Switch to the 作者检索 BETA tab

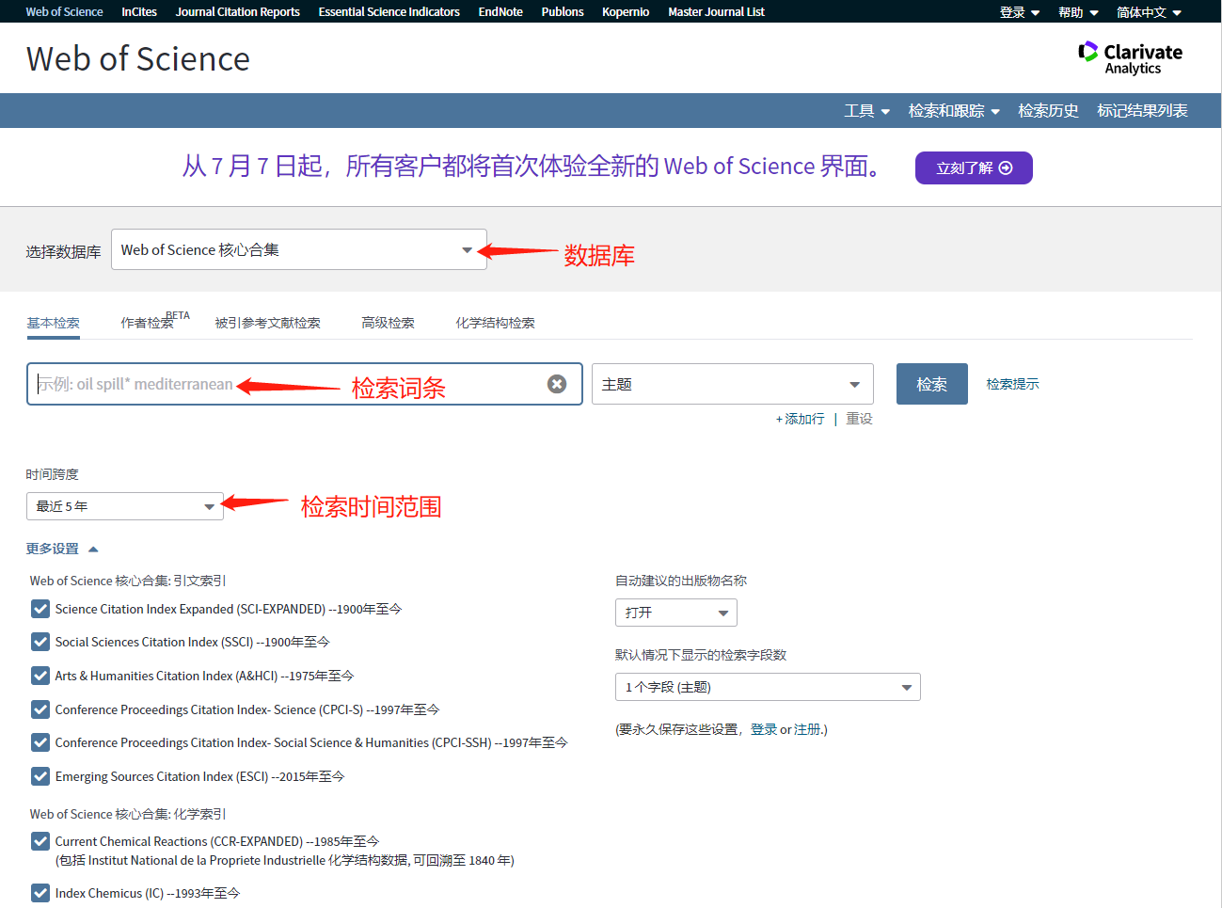click(x=154, y=321)
